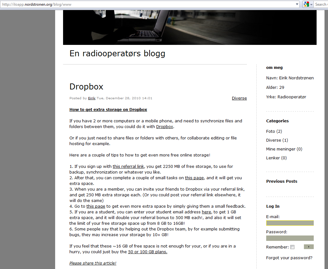Open the search engine selector dropdown arrow
328x269 pixels.
[x=311, y=4]
